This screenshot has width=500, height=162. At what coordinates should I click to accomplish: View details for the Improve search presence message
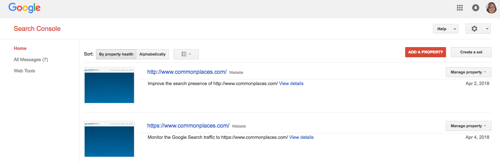point(291,84)
